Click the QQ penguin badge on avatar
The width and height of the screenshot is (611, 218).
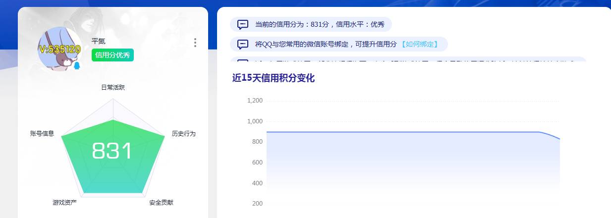(x=77, y=65)
